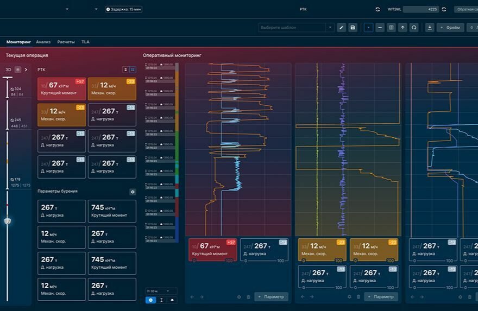Go to previous in first chart panel
478x311 pixels.
click(192, 297)
